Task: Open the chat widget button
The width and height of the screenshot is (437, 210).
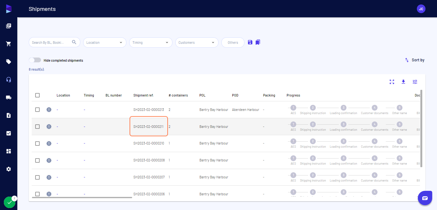Action: 425,198
